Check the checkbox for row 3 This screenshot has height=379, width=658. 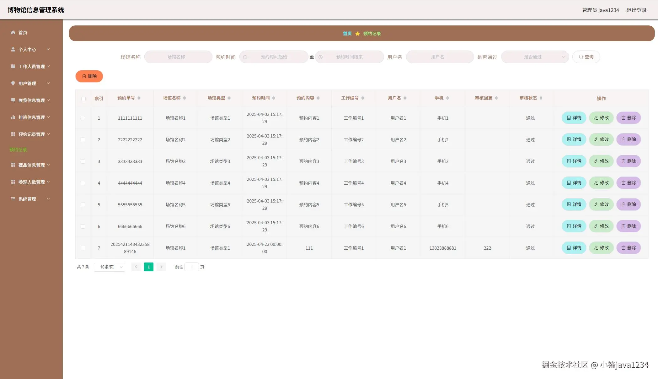click(x=83, y=161)
